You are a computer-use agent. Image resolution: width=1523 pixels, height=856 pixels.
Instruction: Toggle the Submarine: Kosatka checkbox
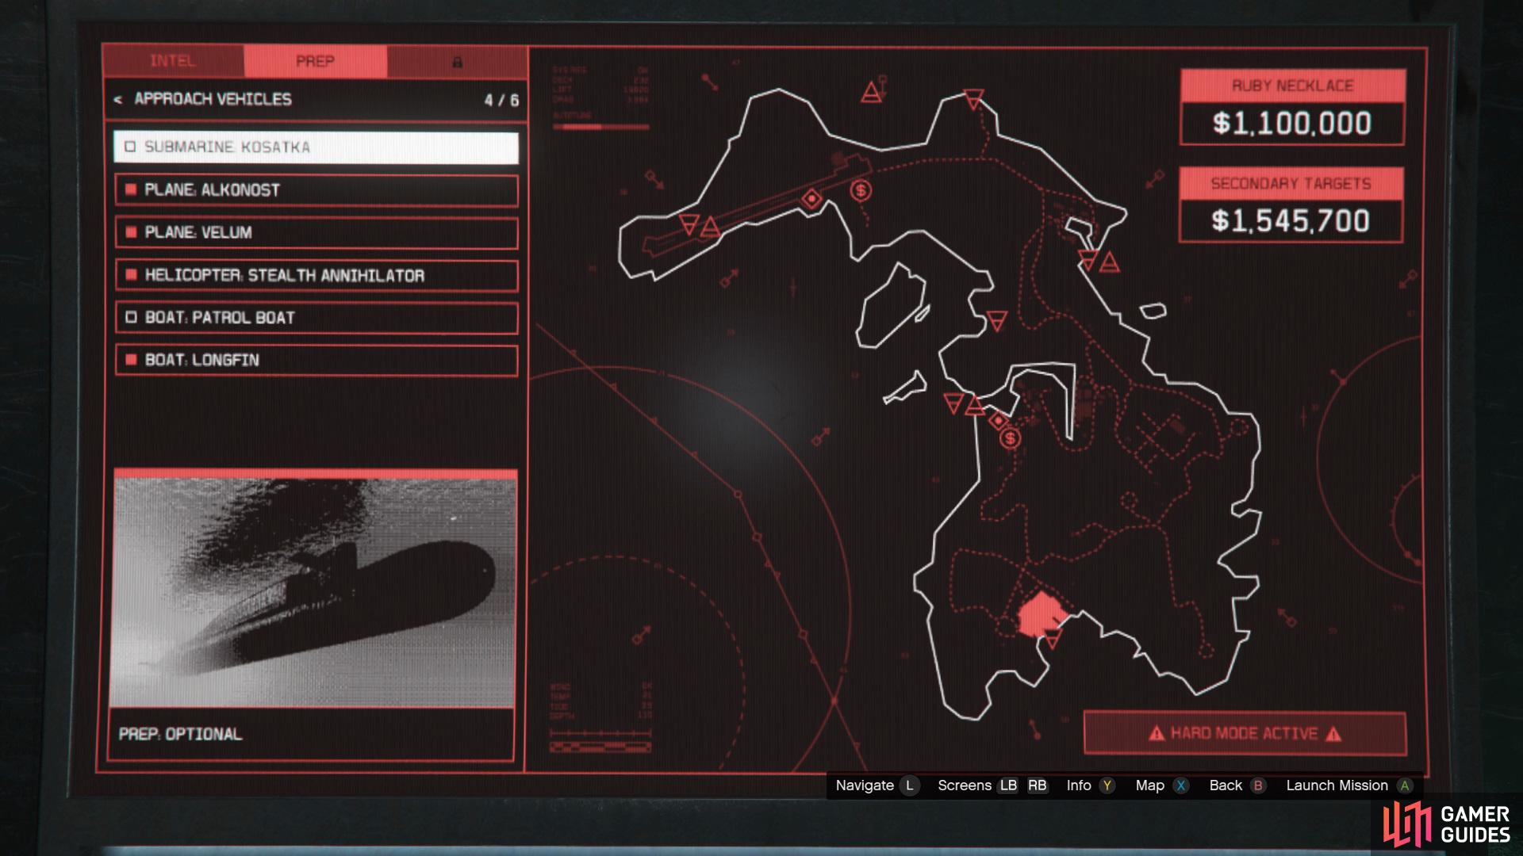(130, 147)
